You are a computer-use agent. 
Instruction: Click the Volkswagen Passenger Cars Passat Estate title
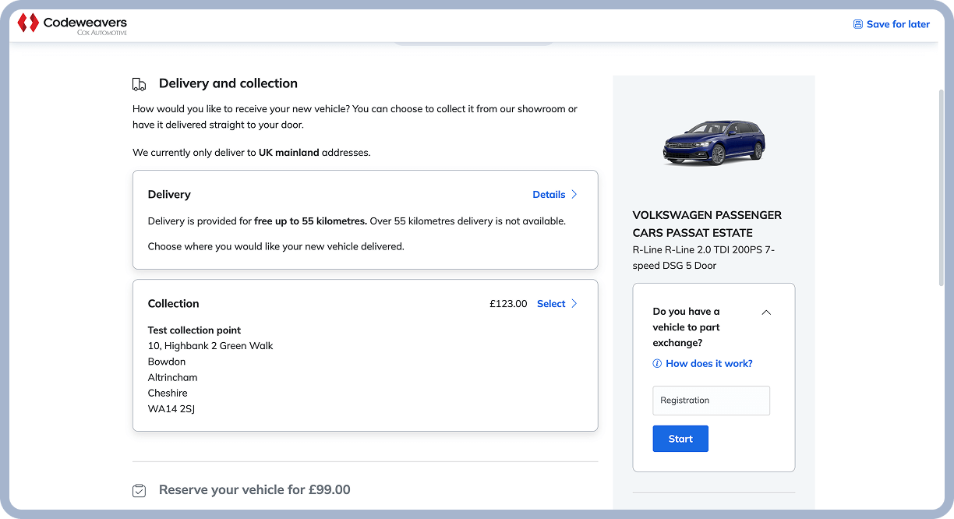click(x=707, y=224)
